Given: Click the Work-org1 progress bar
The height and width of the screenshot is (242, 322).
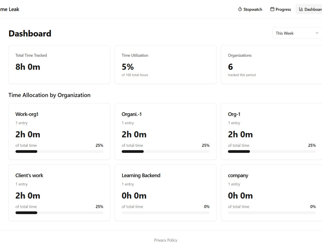Looking at the screenshot, I should click(59, 151).
